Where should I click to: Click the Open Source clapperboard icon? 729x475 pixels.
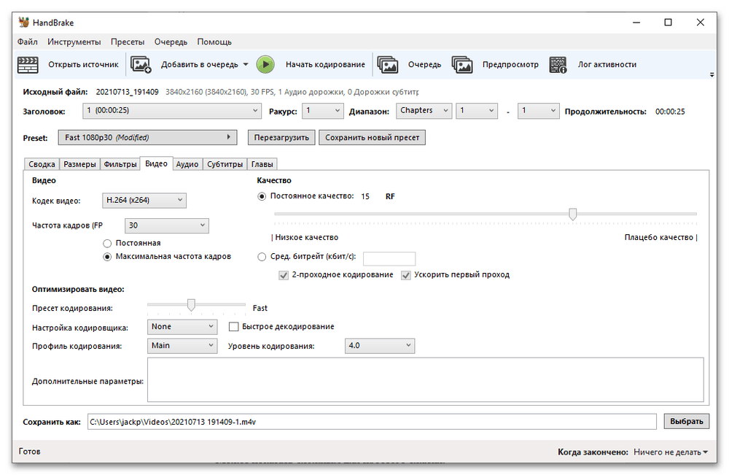tap(28, 65)
